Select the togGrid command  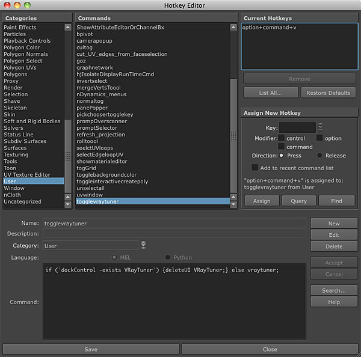[153, 168]
